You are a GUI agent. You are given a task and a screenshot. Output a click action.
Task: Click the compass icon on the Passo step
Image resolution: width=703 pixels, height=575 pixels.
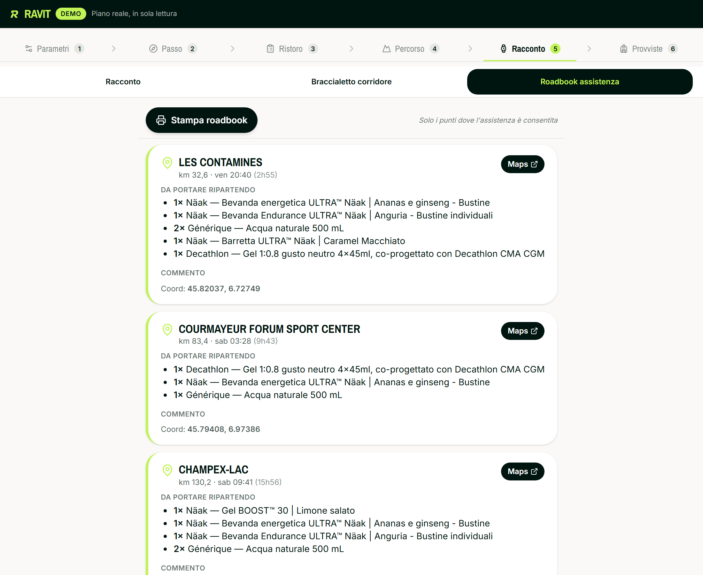pos(153,49)
